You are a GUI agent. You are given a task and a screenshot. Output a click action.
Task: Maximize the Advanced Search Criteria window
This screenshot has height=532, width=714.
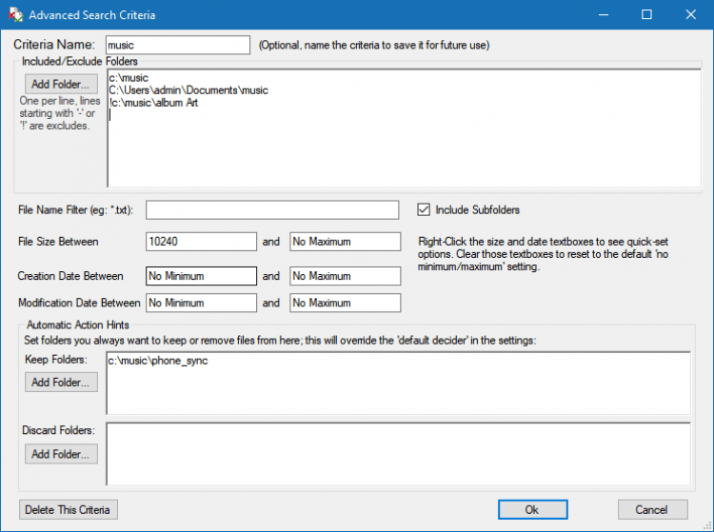point(646,15)
